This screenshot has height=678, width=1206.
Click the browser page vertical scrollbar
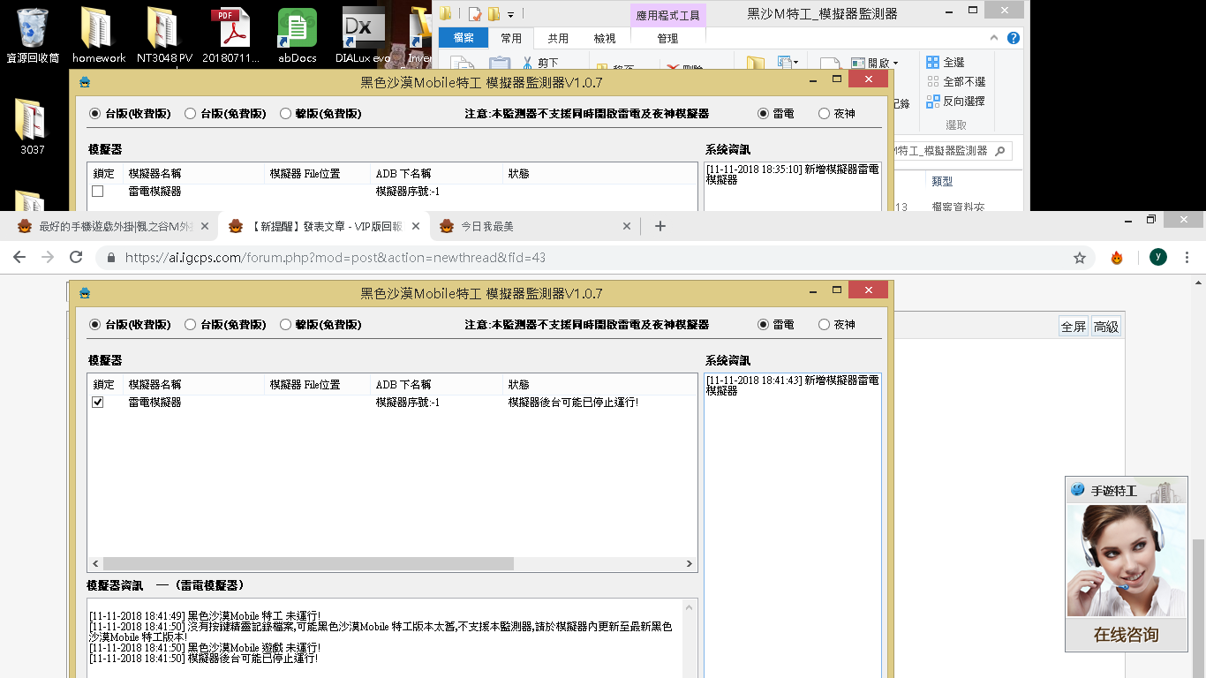[x=1198, y=609]
